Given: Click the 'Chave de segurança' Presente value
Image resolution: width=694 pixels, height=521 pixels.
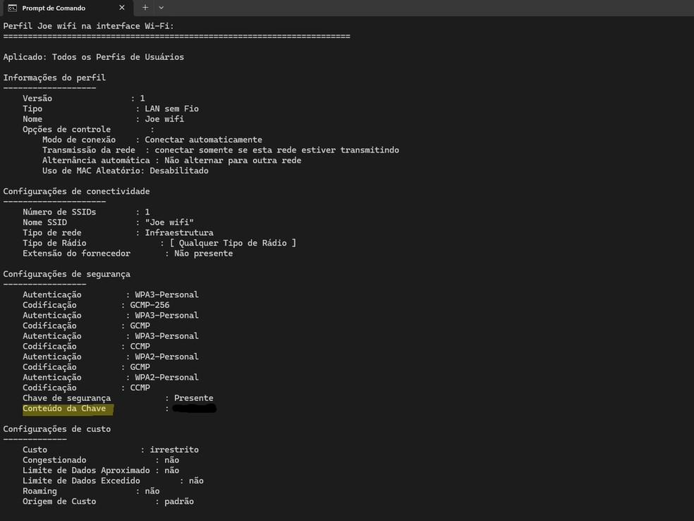Looking at the screenshot, I should pos(193,398).
